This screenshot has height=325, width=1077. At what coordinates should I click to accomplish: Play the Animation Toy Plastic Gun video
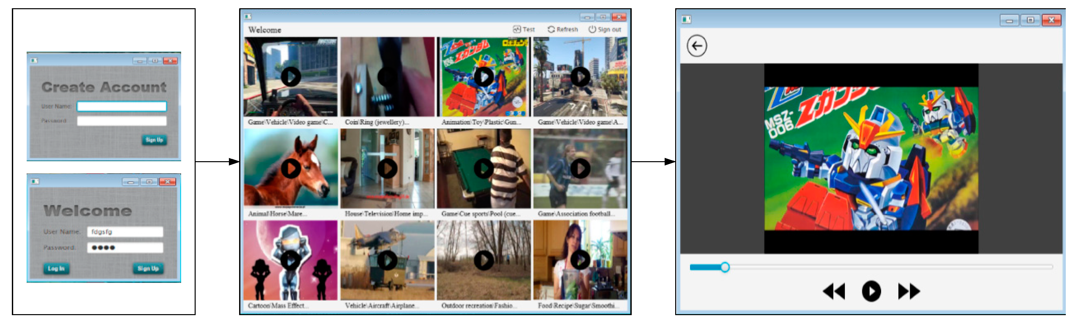(484, 77)
